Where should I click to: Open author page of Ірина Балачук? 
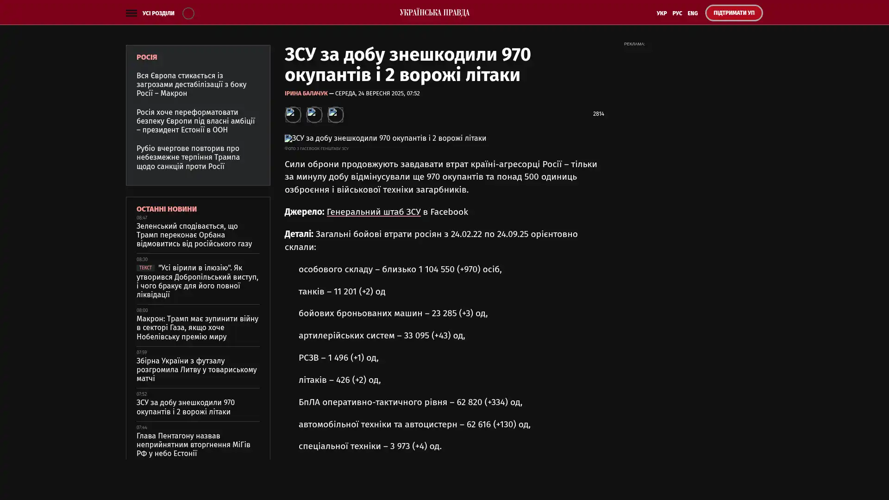pos(306,94)
